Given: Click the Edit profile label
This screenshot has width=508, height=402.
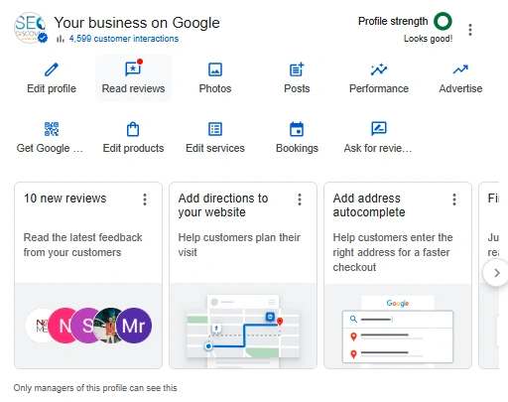Looking at the screenshot, I should 52,88.
